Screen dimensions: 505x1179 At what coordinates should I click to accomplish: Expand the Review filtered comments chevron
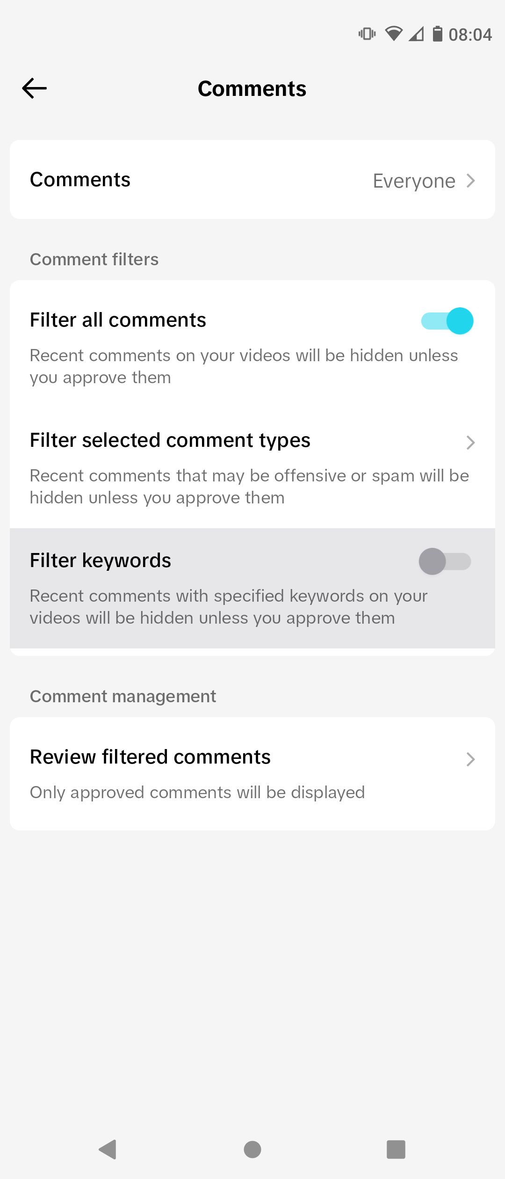pyautogui.click(x=471, y=759)
